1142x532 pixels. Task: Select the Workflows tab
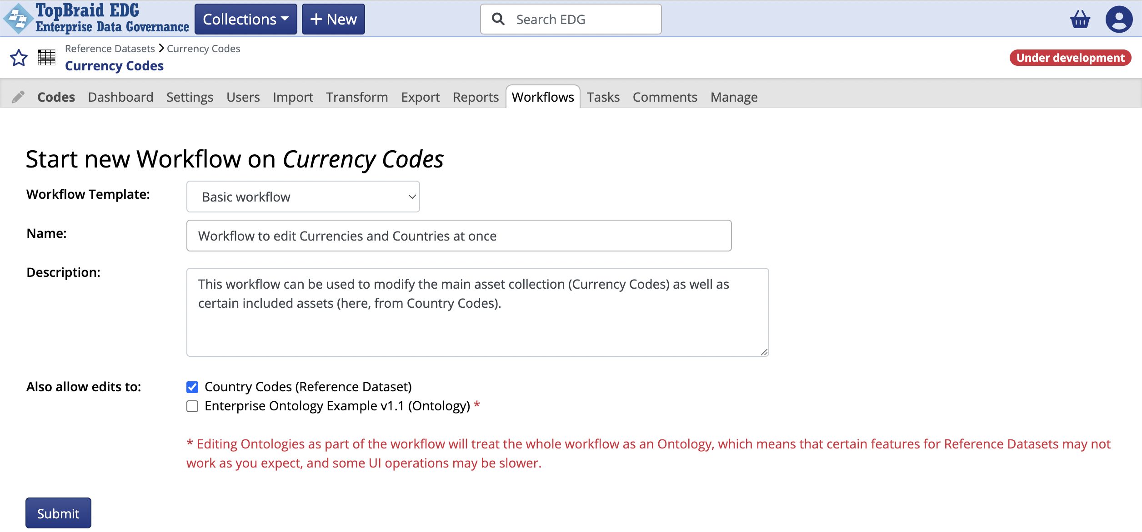[543, 97]
